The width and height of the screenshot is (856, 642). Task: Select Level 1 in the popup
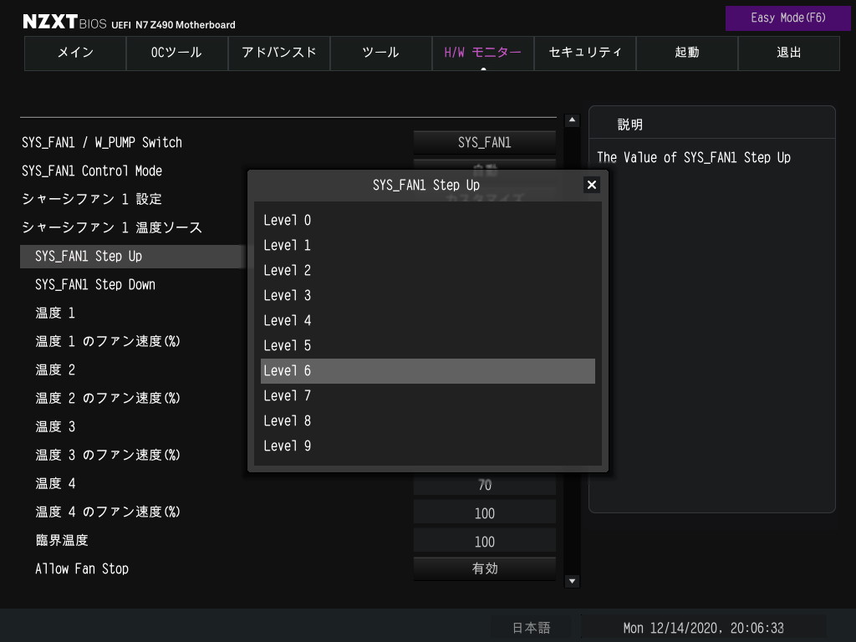(427, 246)
